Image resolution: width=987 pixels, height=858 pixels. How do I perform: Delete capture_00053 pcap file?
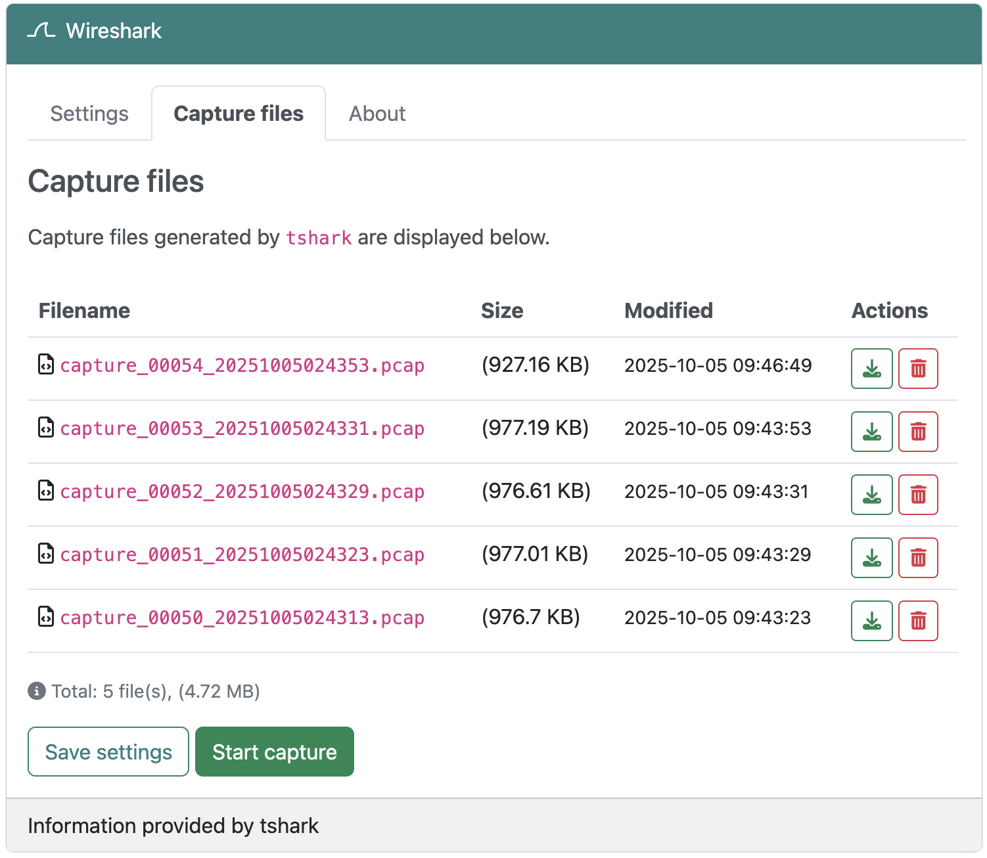click(x=918, y=432)
